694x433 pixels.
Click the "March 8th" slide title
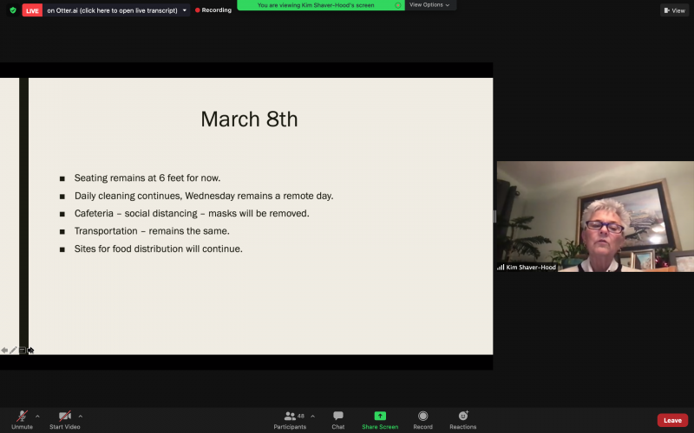[249, 120]
